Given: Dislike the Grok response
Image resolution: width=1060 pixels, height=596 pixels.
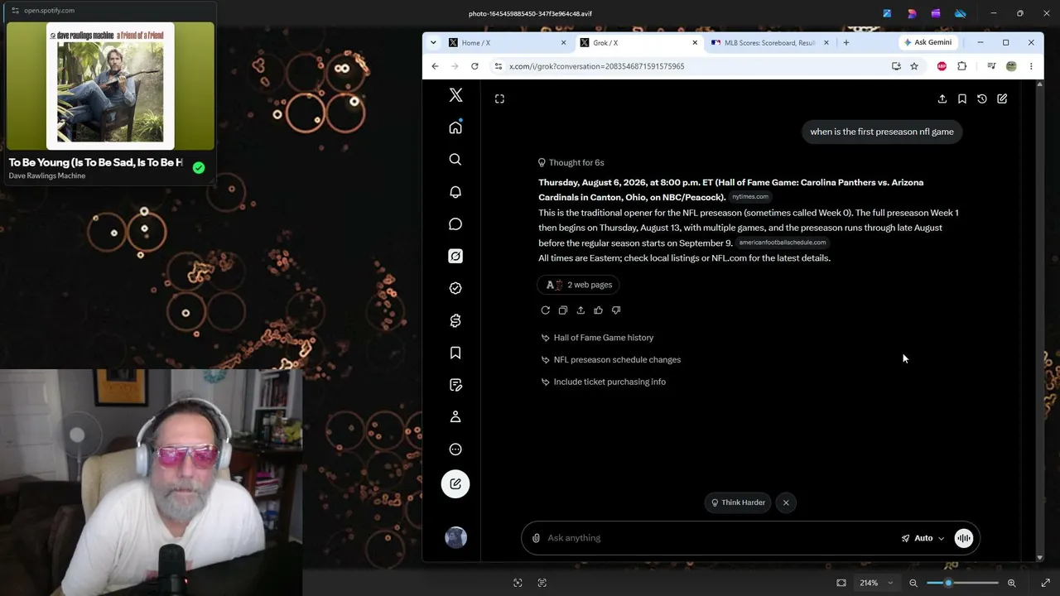Looking at the screenshot, I should coord(616,310).
